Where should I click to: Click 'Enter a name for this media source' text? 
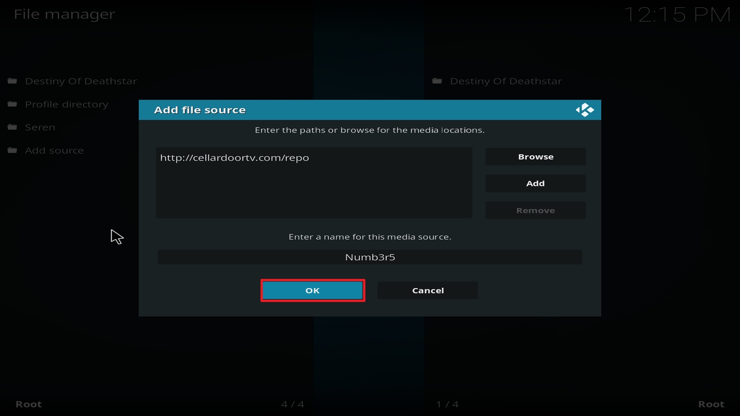pos(370,237)
